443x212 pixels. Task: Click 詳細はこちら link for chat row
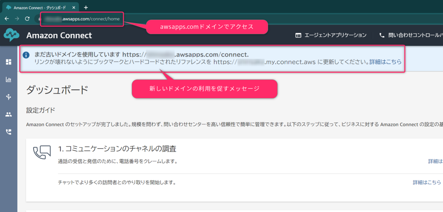point(427,182)
